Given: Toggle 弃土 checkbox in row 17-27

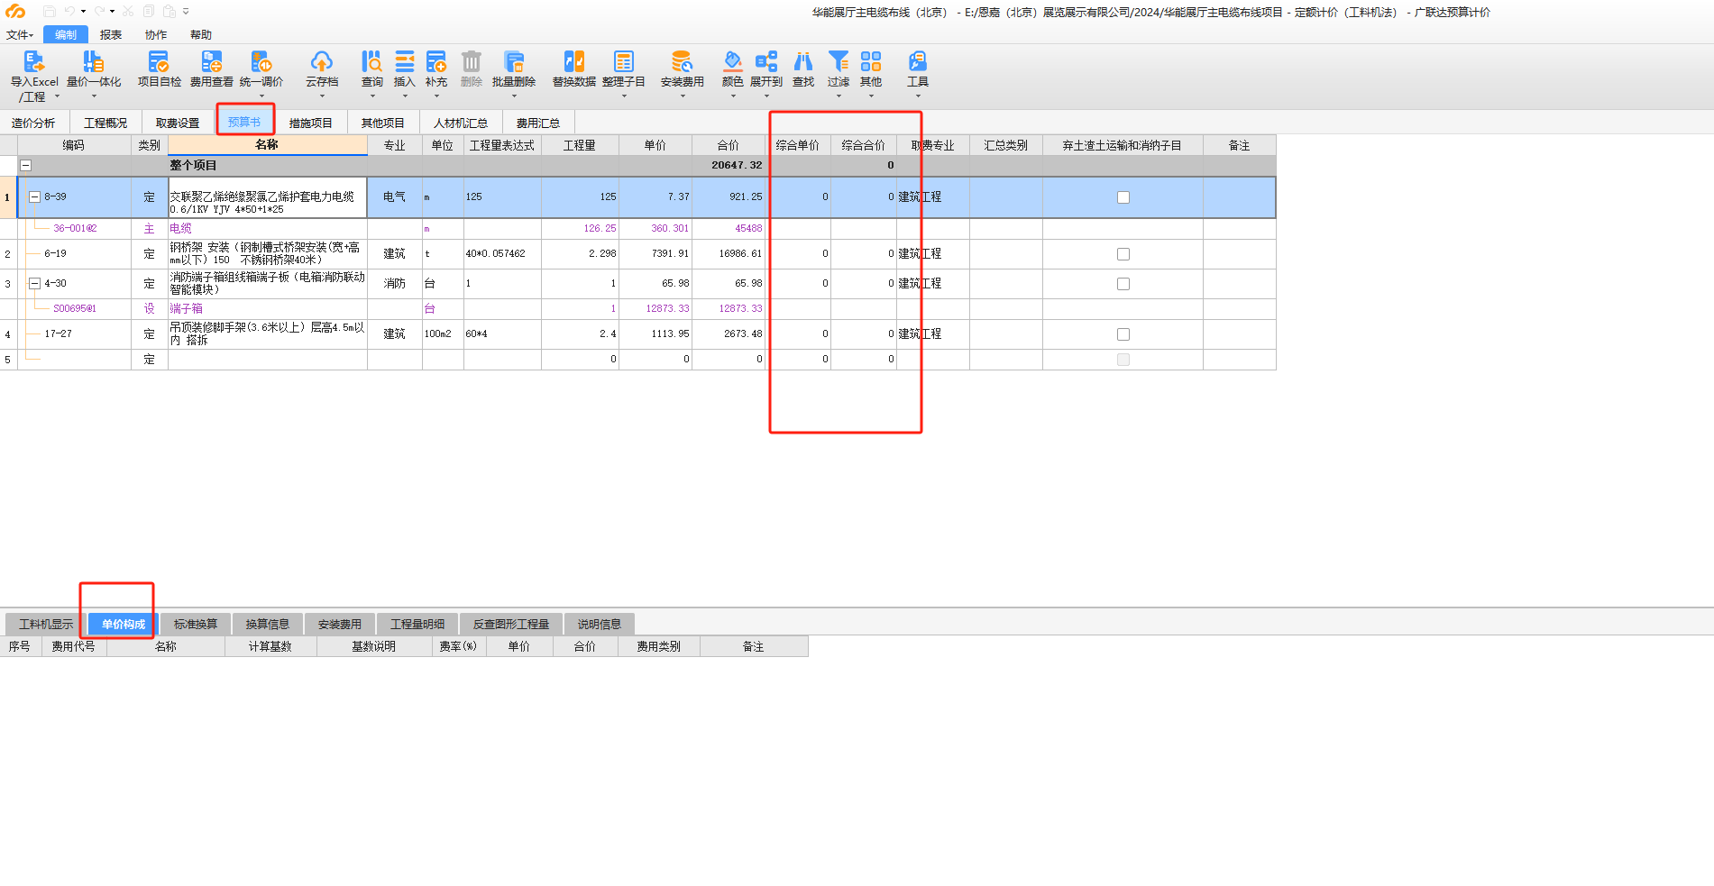Looking at the screenshot, I should (1123, 334).
